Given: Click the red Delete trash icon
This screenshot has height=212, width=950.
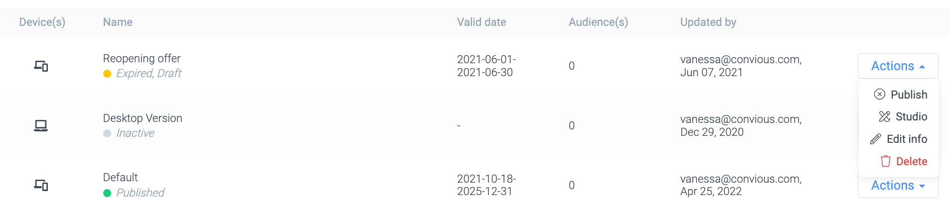Looking at the screenshot, I should pyautogui.click(x=886, y=161).
